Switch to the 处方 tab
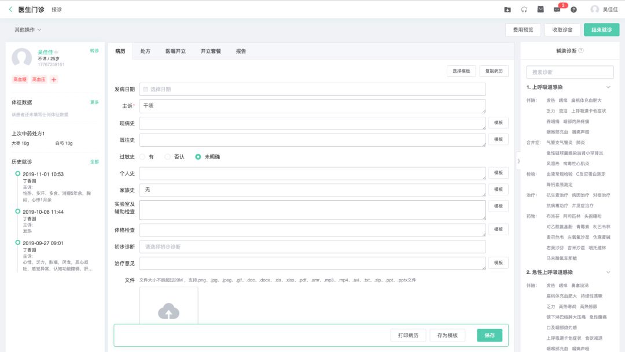Screen dimensions: 625x352 tap(145, 51)
